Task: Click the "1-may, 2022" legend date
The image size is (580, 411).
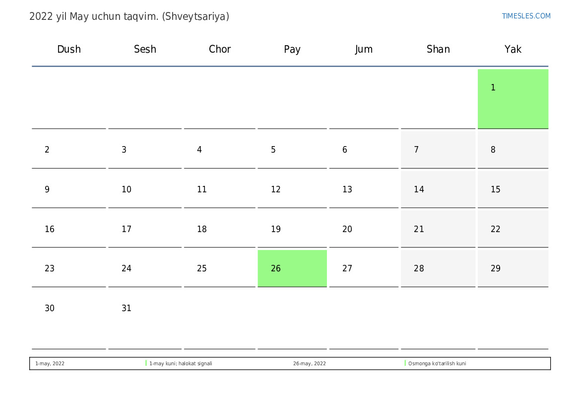Action: (x=50, y=364)
